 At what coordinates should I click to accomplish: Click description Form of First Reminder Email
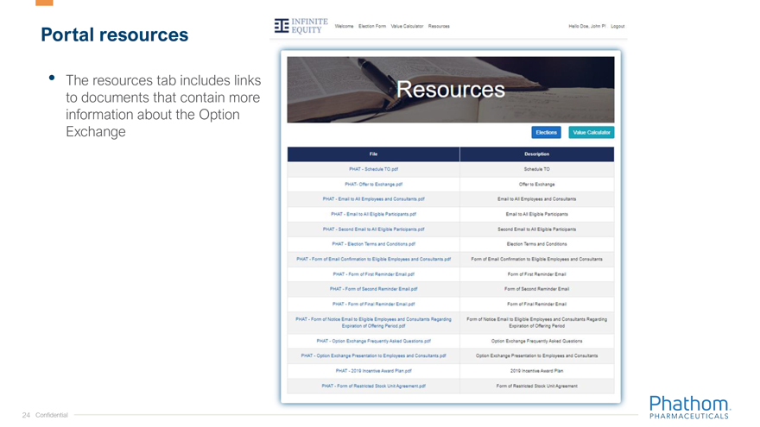coord(536,274)
